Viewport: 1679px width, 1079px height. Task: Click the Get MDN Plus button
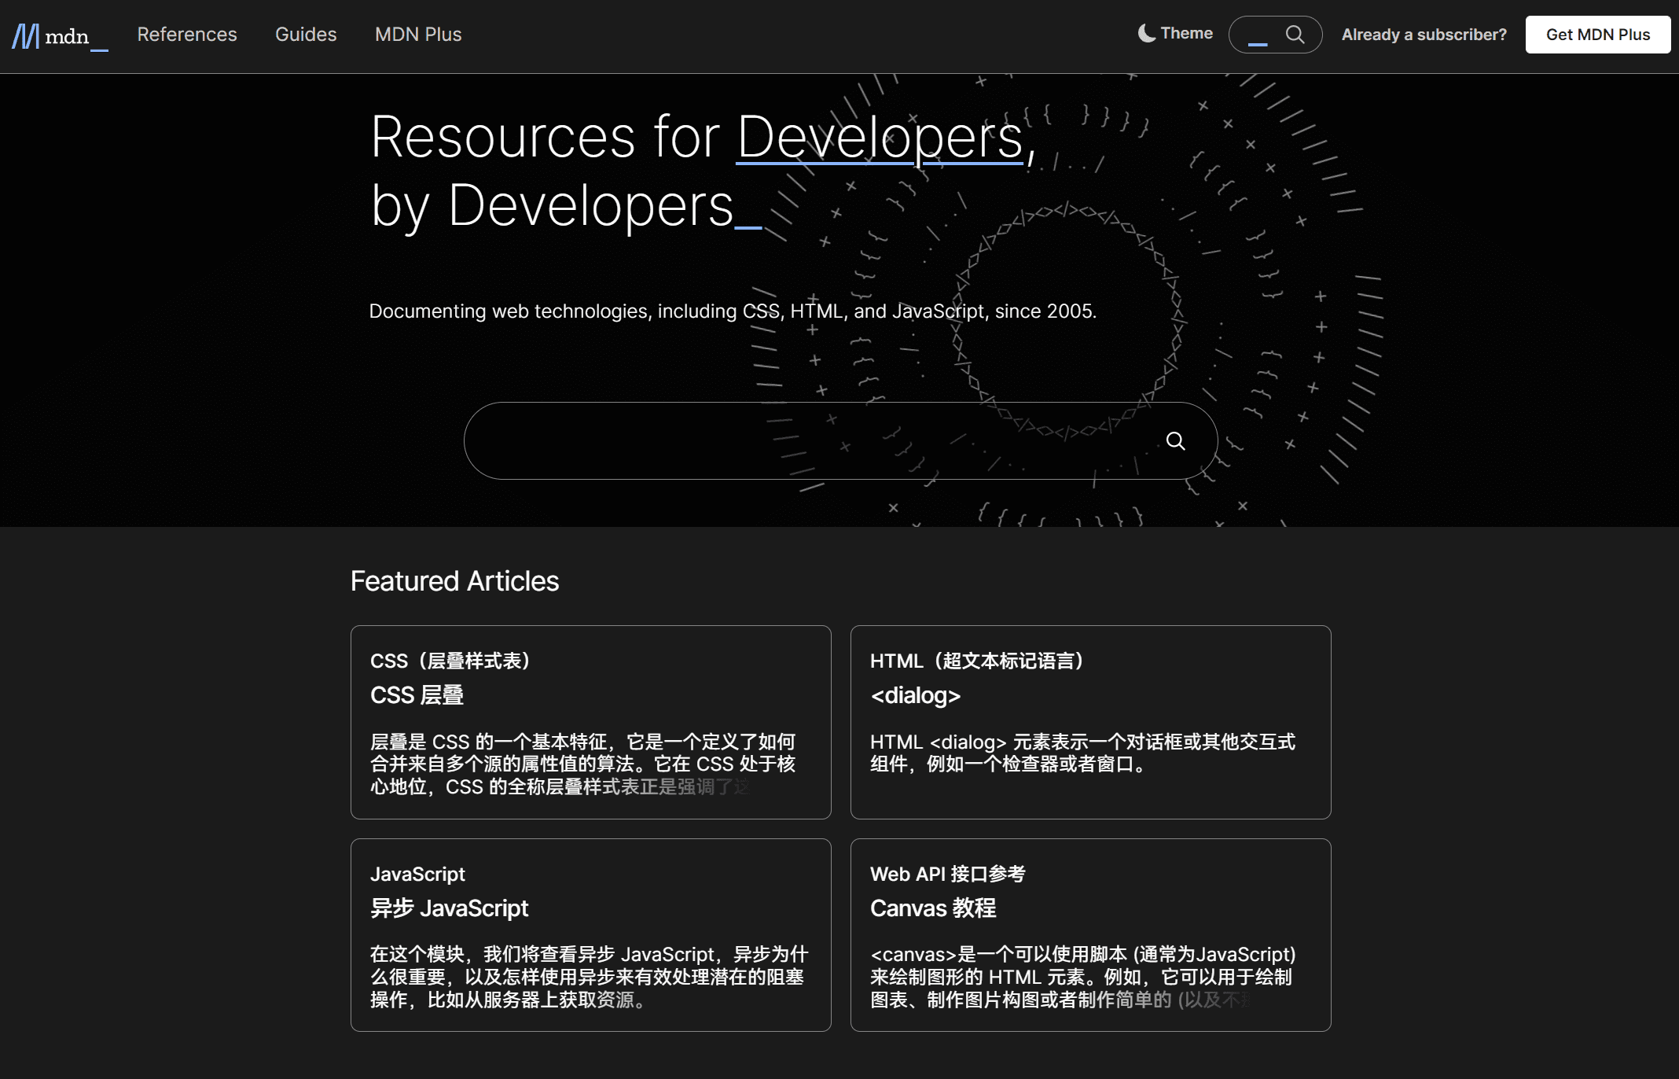(x=1597, y=34)
